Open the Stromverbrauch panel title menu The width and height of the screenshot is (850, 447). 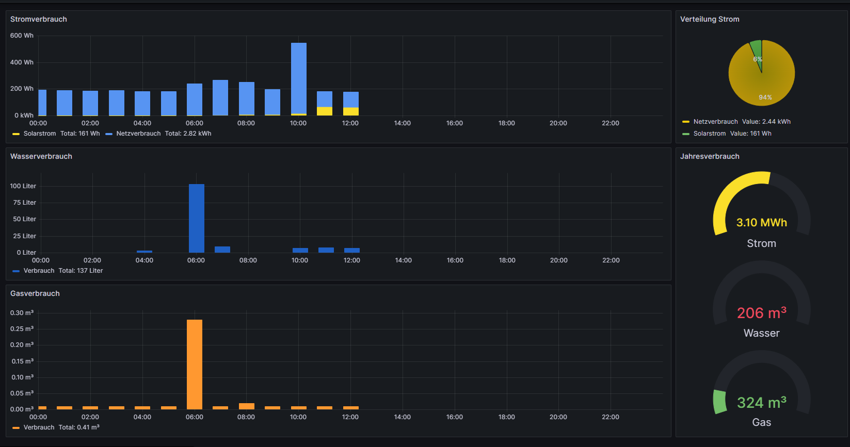[x=39, y=19]
